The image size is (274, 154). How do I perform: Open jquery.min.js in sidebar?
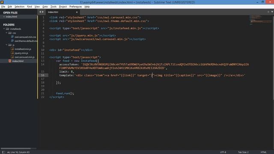(21, 53)
